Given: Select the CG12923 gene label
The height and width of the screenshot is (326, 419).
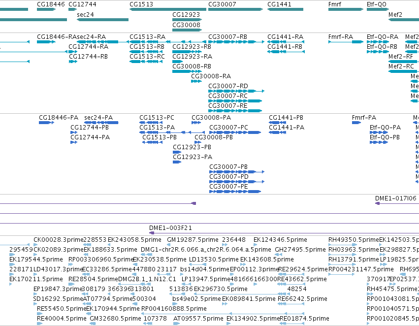Looking at the screenshot, I should [186, 15].
